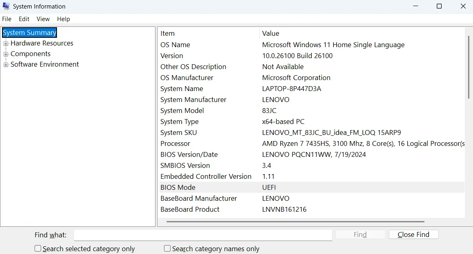Open the File menu
Image resolution: width=473 pixels, height=254 pixels.
point(7,19)
